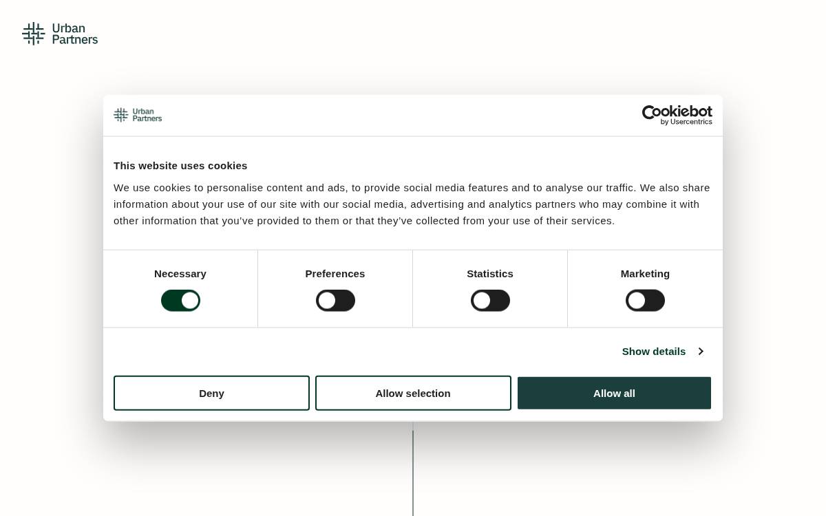Click the Urban Partners logo inside cookie dialog

point(138,115)
